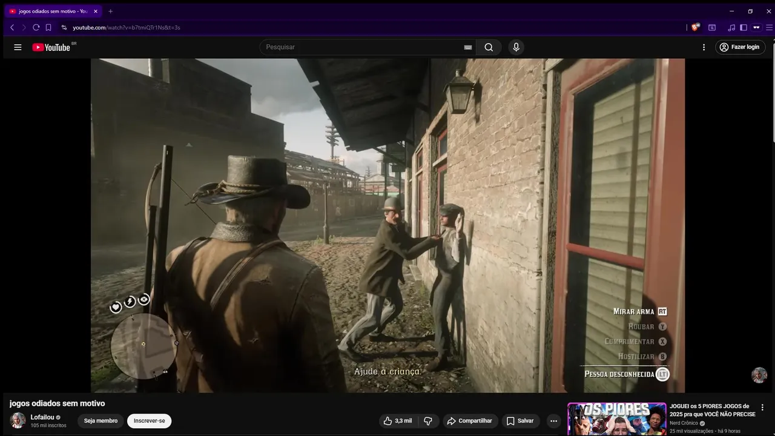Viewport: 775px width, 436px height.
Task: Click the Pesquisar search field
Action: point(363,47)
